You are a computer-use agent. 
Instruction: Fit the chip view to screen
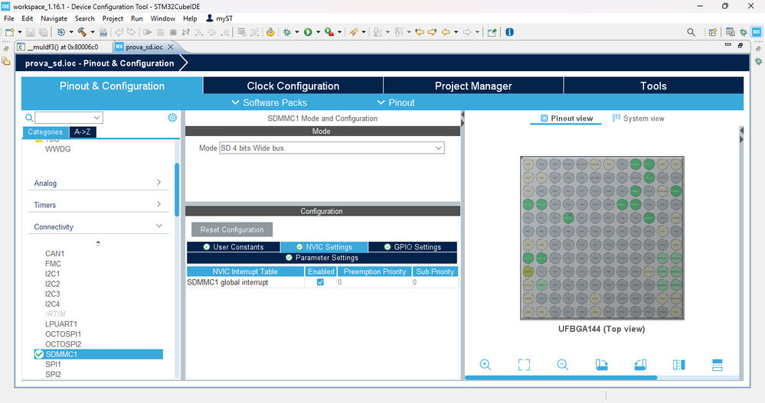point(524,365)
